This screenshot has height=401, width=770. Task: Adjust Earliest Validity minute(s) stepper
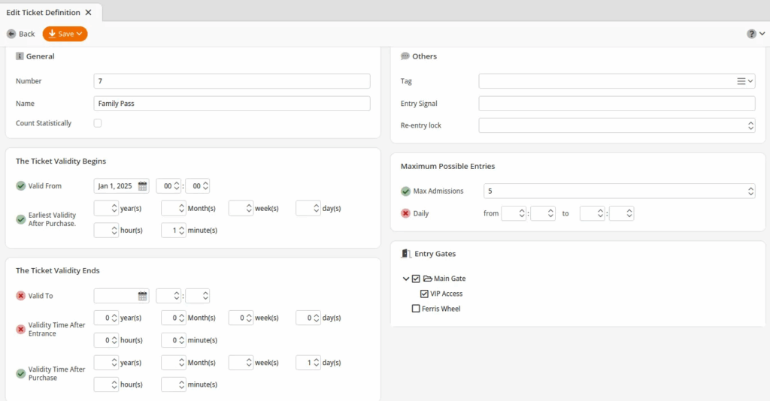tap(182, 231)
